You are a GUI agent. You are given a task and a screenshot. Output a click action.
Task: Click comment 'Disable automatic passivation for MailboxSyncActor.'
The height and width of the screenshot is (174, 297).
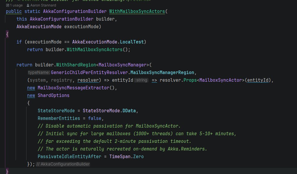coord(109,126)
